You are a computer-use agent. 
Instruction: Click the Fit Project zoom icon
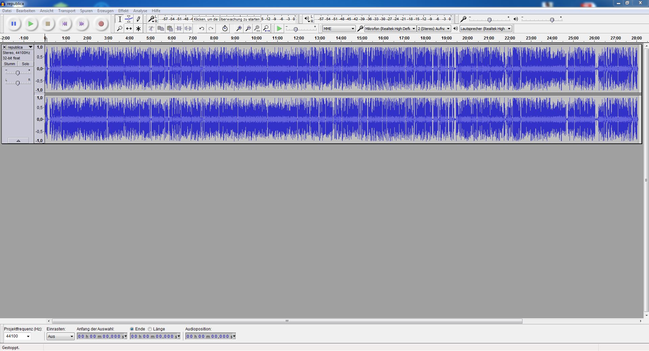tap(266, 29)
